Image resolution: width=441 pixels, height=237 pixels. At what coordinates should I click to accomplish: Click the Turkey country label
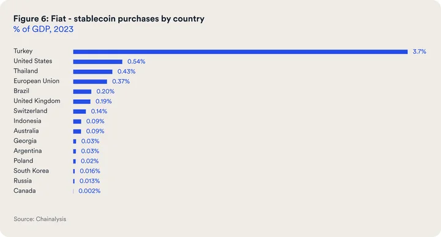click(23, 51)
